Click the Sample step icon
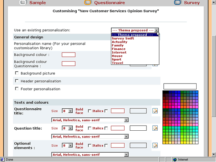 [x=23, y=3]
